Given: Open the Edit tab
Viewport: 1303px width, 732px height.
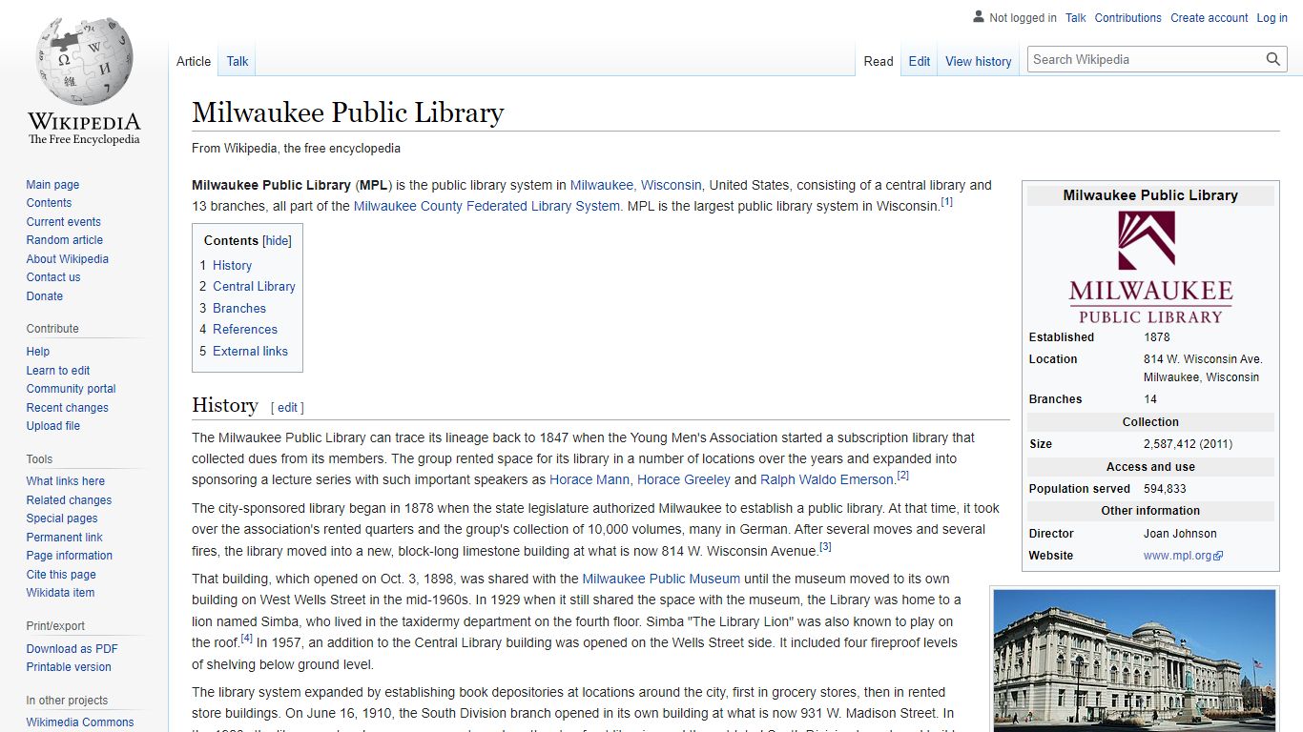Looking at the screenshot, I should (x=920, y=61).
